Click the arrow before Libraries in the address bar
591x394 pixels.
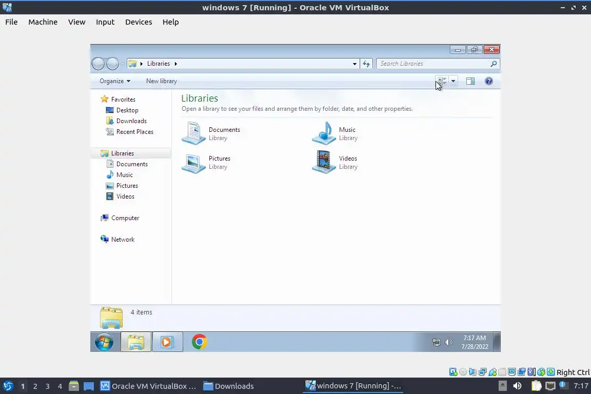tap(142, 64)
